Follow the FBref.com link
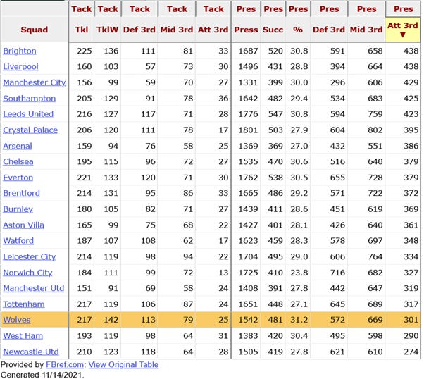This screenshot has height=379, width=424. tap(65, 365)
